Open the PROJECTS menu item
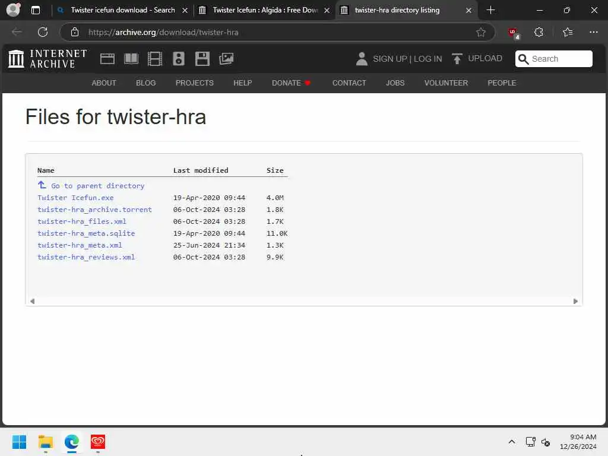608x456 pixels. [x=194, y=83]
